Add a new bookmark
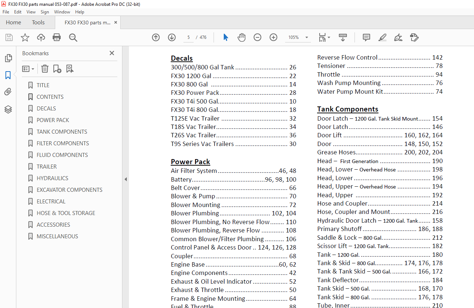The width and height of the screenshot is (474, 308). point(57,69)
